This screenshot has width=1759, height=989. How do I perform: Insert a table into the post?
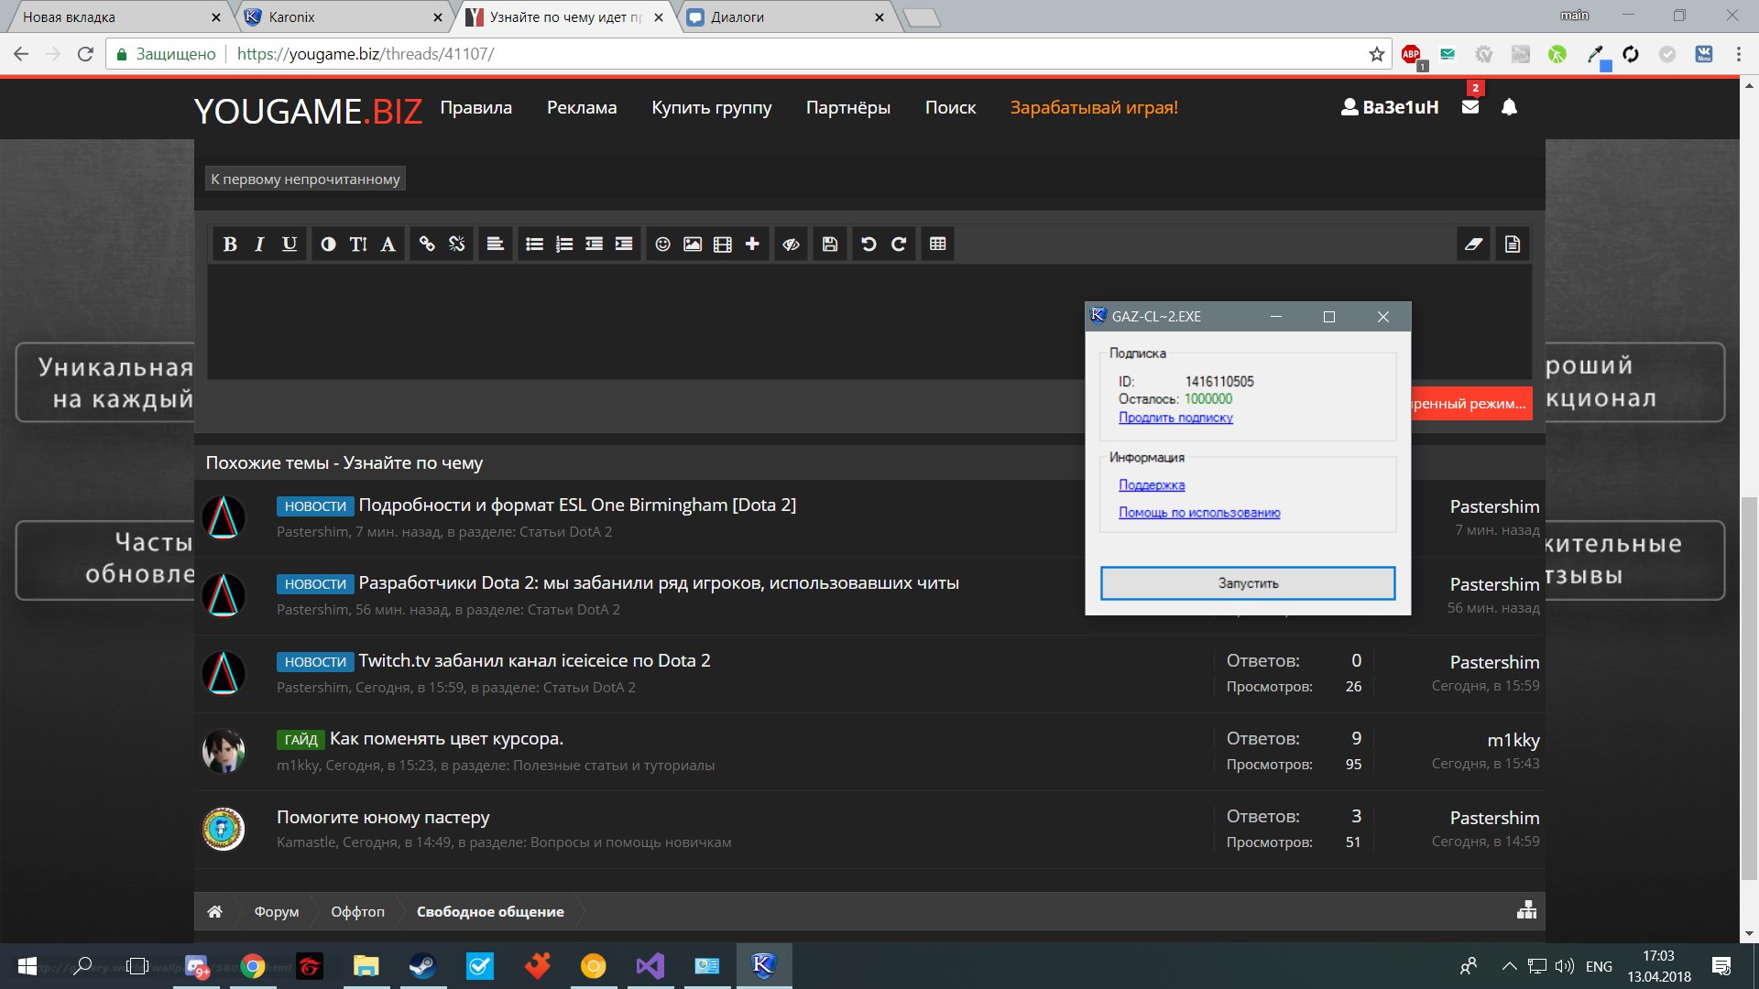(x=937, y=244)
